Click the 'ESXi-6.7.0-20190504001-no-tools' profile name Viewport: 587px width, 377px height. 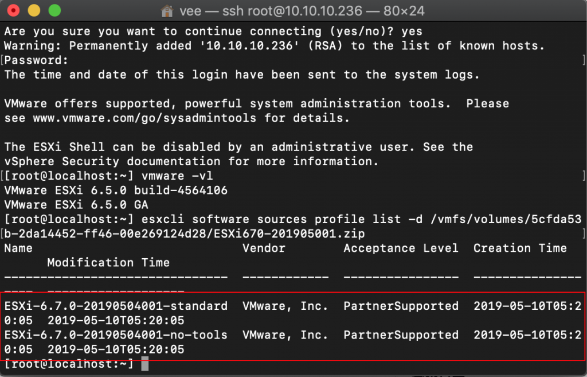coord(116,335)
